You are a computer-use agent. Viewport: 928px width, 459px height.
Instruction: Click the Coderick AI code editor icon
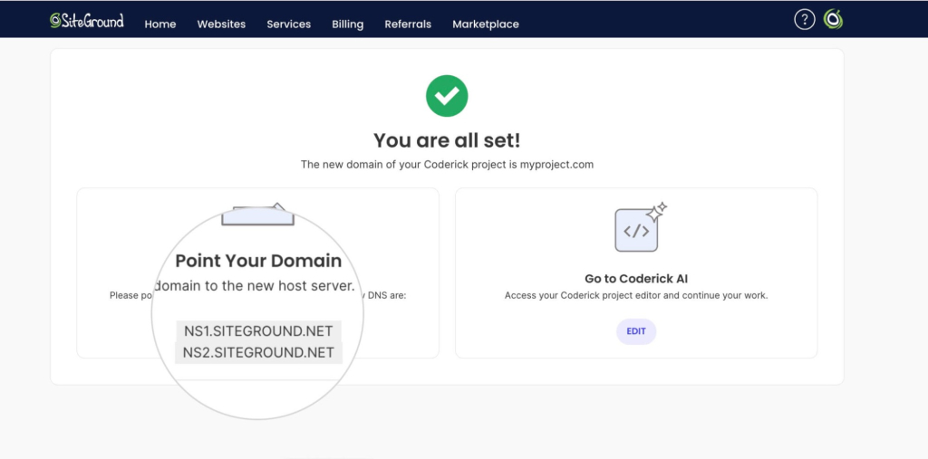click(641, 227)
